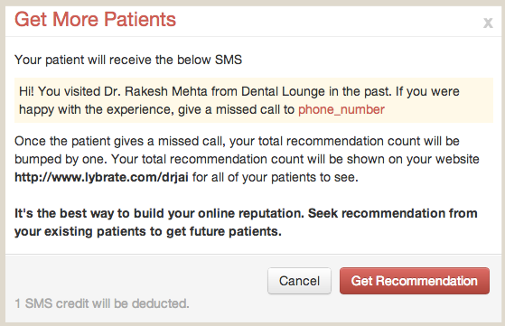Click the word SMS in intro line
This screenshot has height=326, width=505.
tap(229, 60)
